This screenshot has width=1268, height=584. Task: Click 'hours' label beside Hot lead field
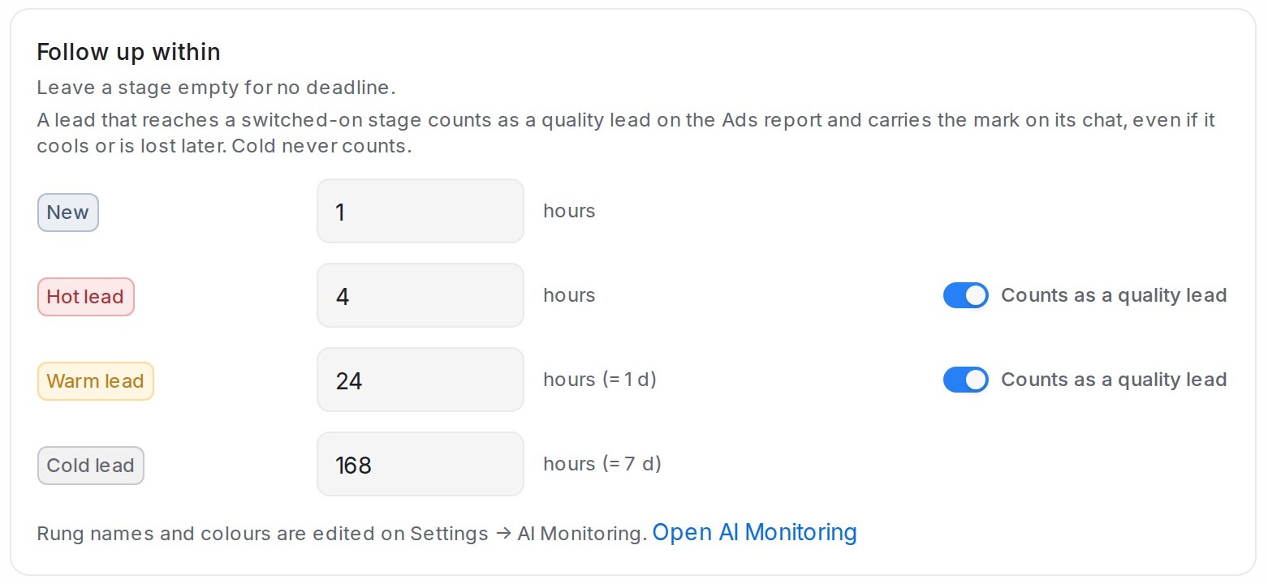click(569, 295)
